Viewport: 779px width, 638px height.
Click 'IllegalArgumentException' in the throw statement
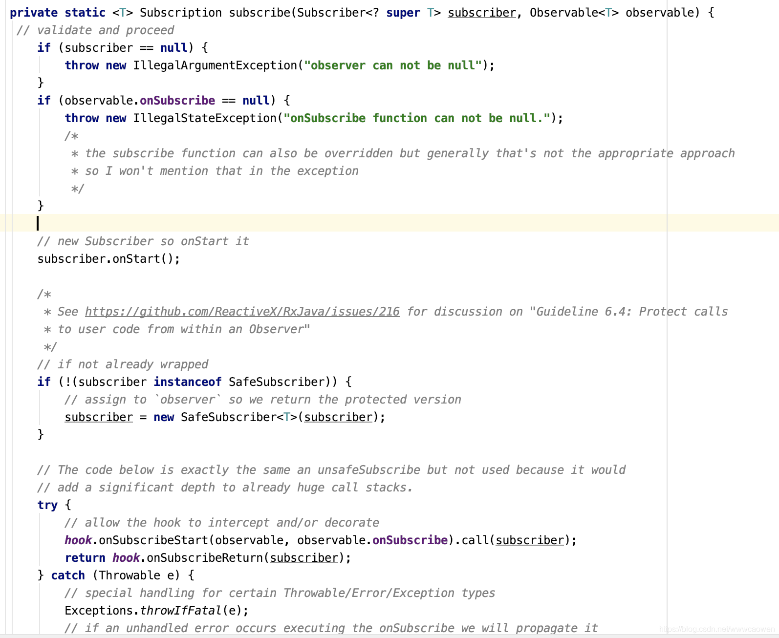(x=215, y=65)
